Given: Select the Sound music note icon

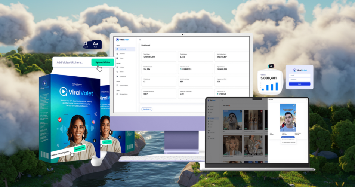Looking at the screenshot, I should (85, 45).
